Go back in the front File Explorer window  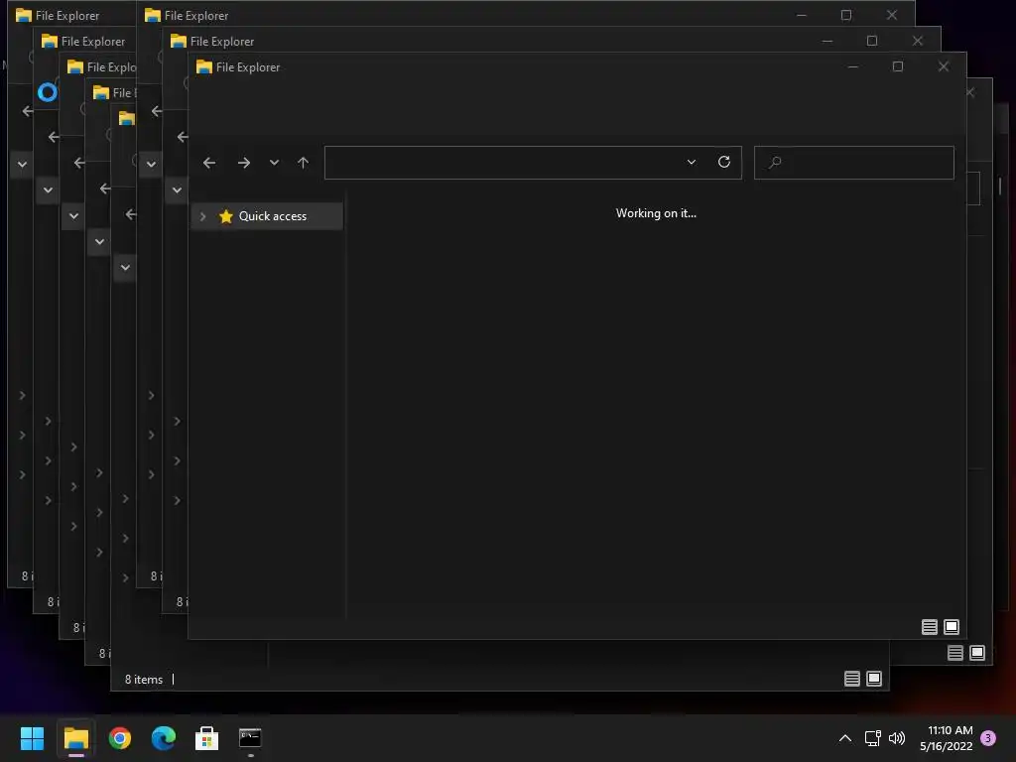(x=209, y=163)
